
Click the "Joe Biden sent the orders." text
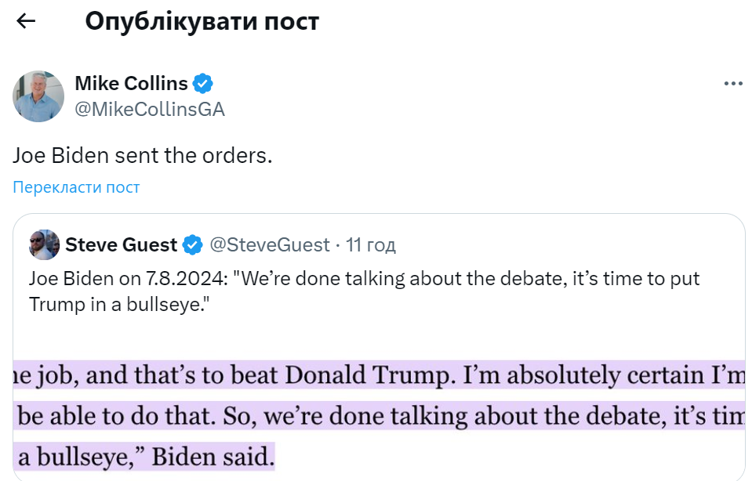[x=142, y=155]
